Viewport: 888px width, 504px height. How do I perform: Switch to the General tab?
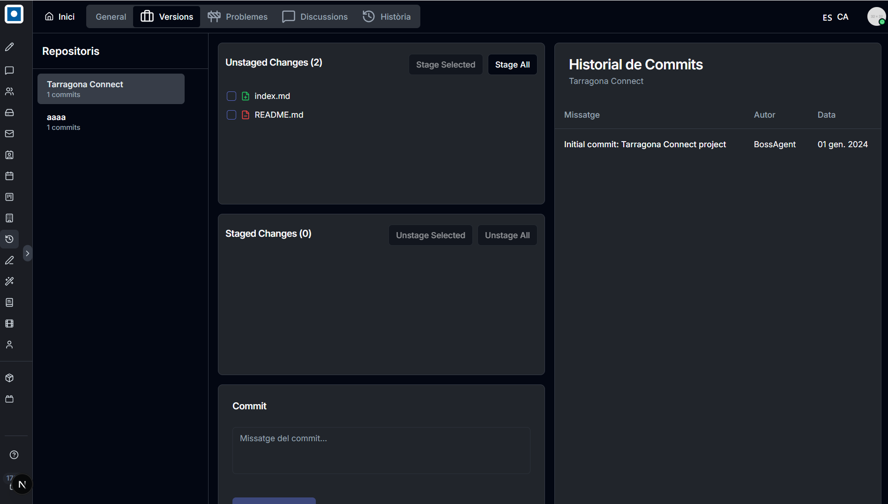(111, 16)
